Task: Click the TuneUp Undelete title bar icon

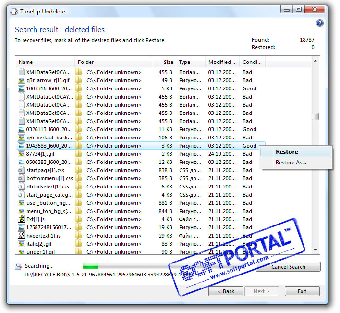Action: click(x=14, y=12)
